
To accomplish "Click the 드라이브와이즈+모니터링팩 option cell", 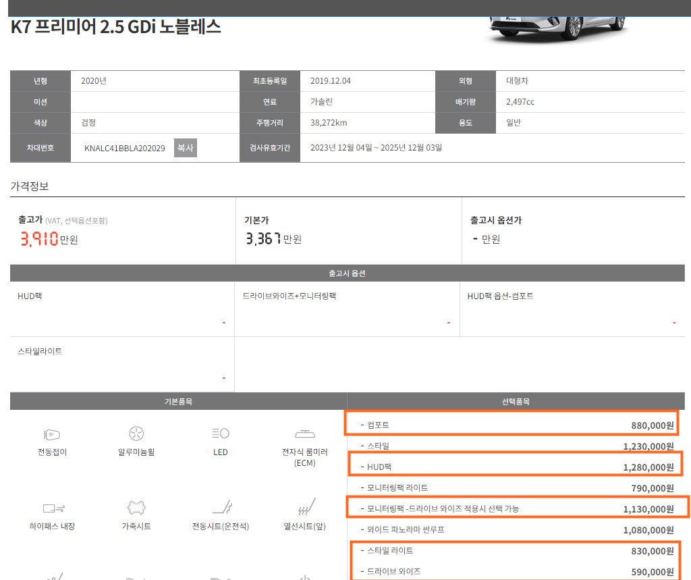I will 347,309.
